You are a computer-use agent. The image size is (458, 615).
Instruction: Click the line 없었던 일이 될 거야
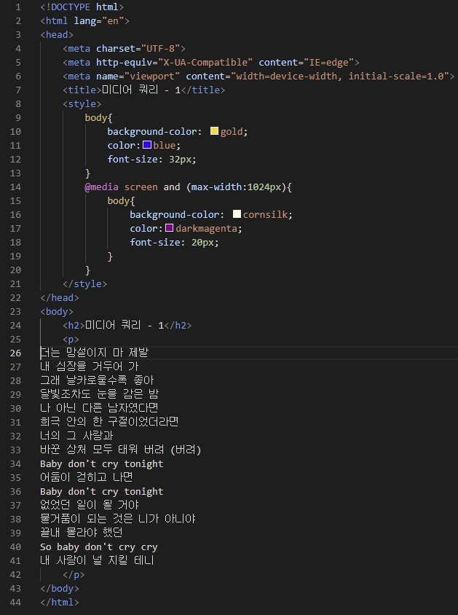coord(90,505)
